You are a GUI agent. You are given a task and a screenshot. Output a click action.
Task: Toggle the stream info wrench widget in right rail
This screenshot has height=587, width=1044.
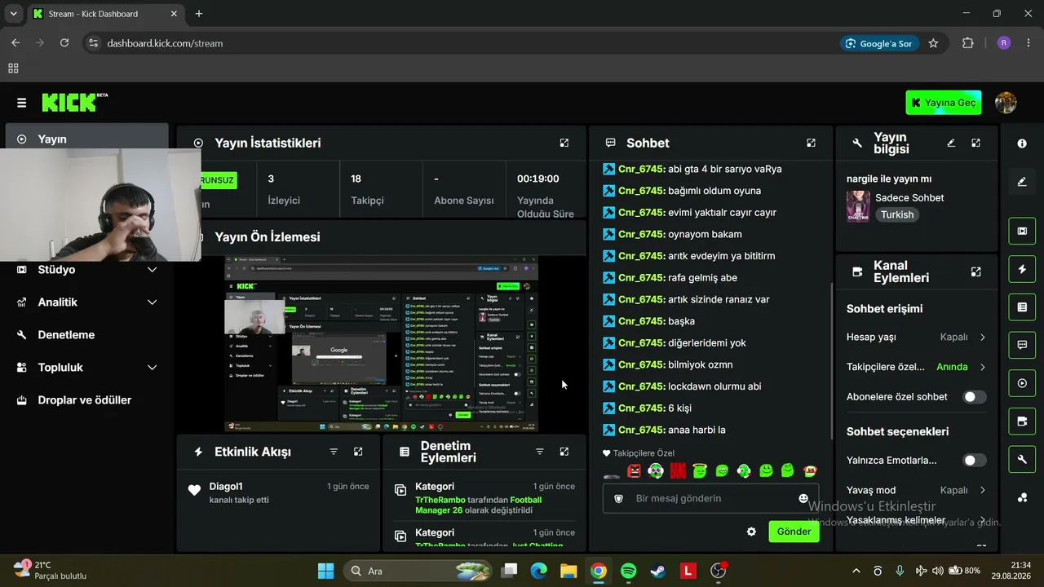1022,460
